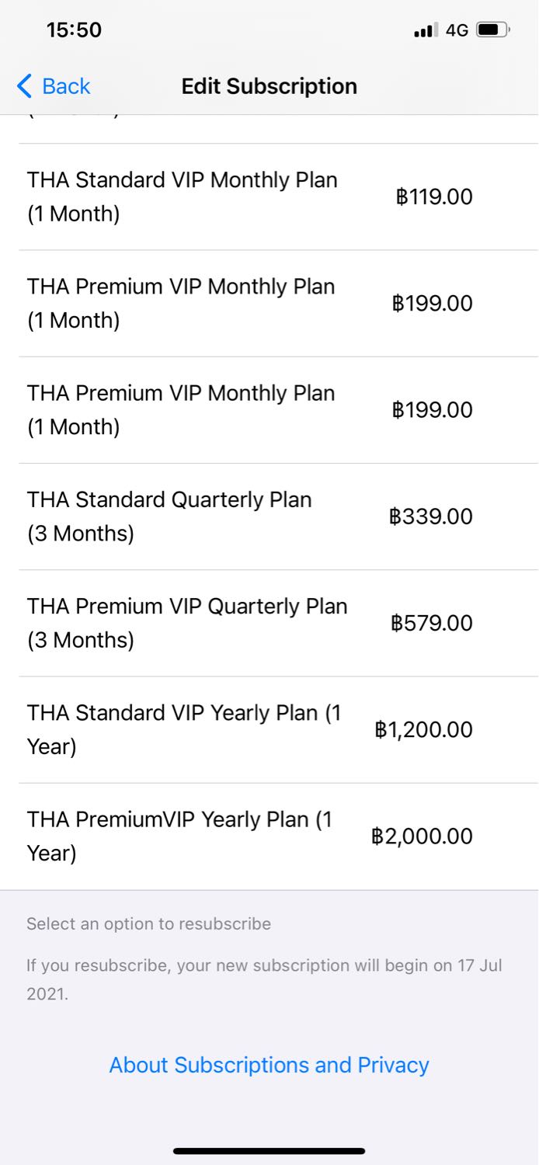Pick THA Premium VIP Quarterly Plan
The image size is (539, 1165).
point(187,622)
